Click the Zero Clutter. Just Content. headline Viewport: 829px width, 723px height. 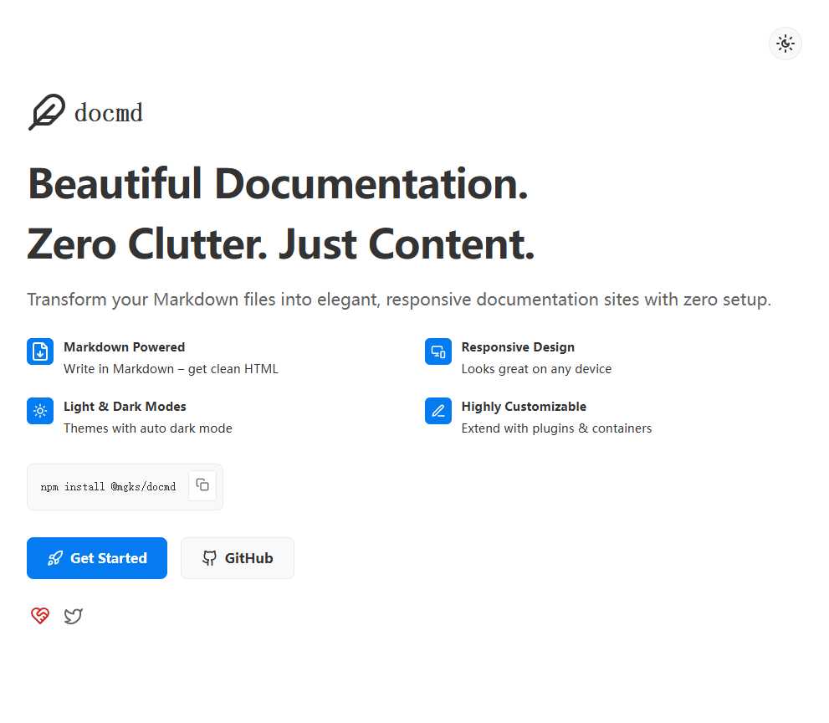click(281, 244)
